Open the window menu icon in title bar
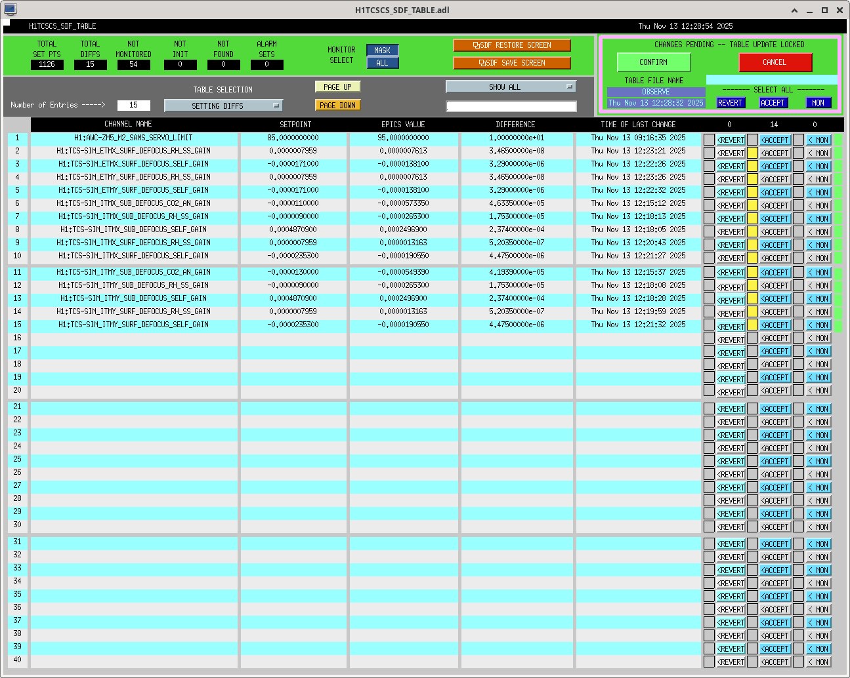The image size is (850, 678). point(10,10)
